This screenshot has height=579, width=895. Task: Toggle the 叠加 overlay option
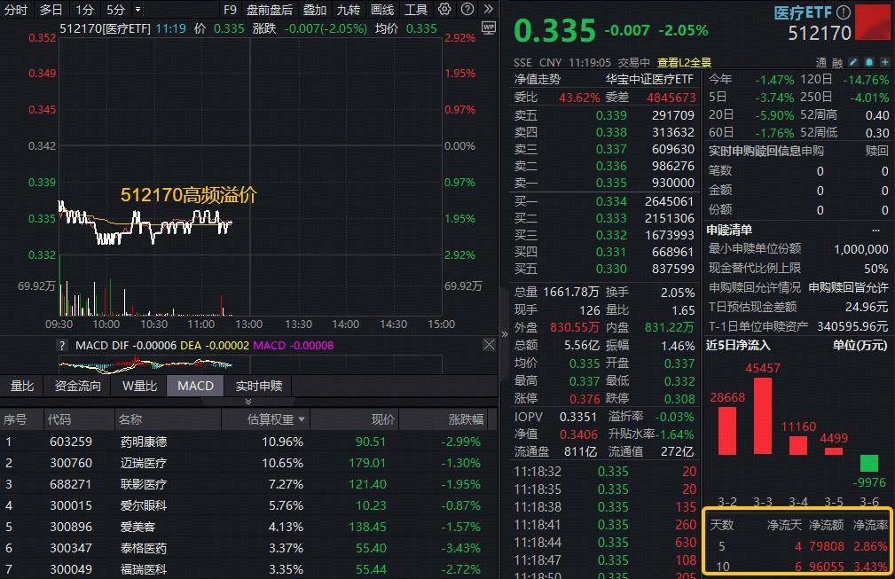315,10
